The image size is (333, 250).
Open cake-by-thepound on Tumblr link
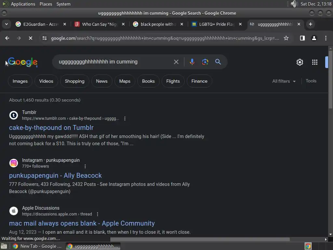51,128
